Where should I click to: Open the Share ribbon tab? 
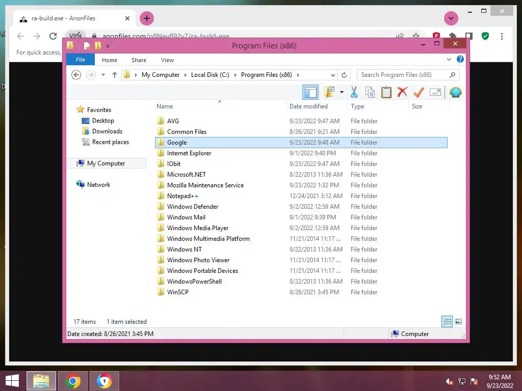pos(139,60)
